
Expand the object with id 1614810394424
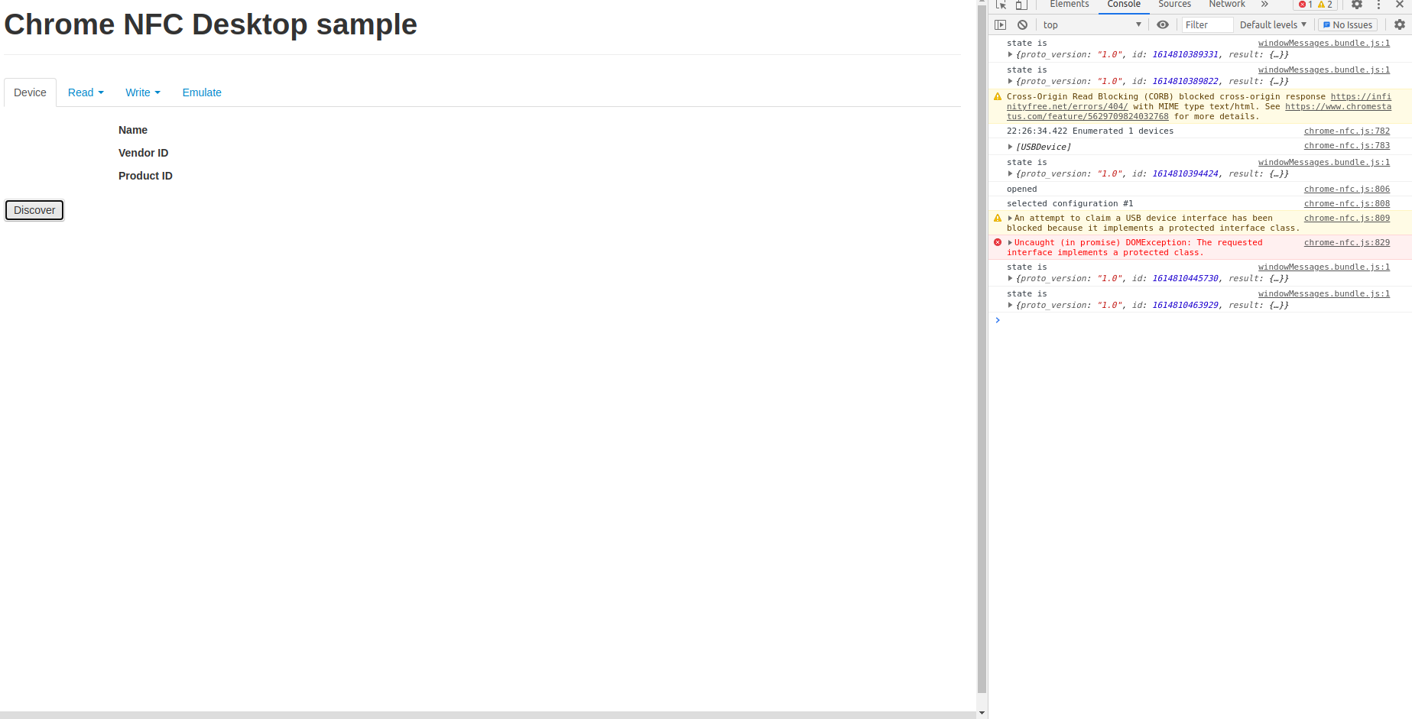(1011, 174)
